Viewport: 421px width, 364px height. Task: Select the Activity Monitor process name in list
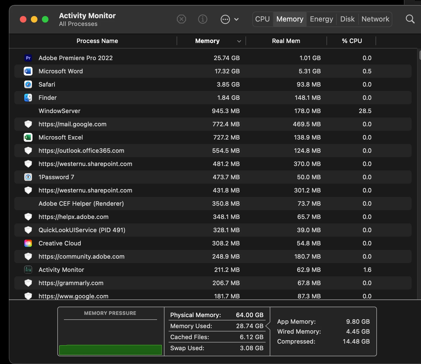coord(61,270)
